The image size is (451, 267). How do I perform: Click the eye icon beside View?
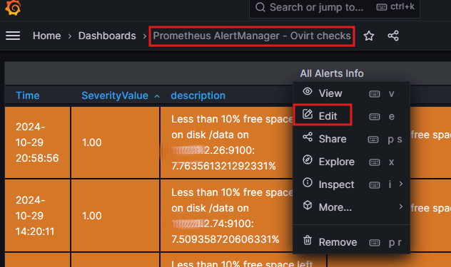[308, 92]
